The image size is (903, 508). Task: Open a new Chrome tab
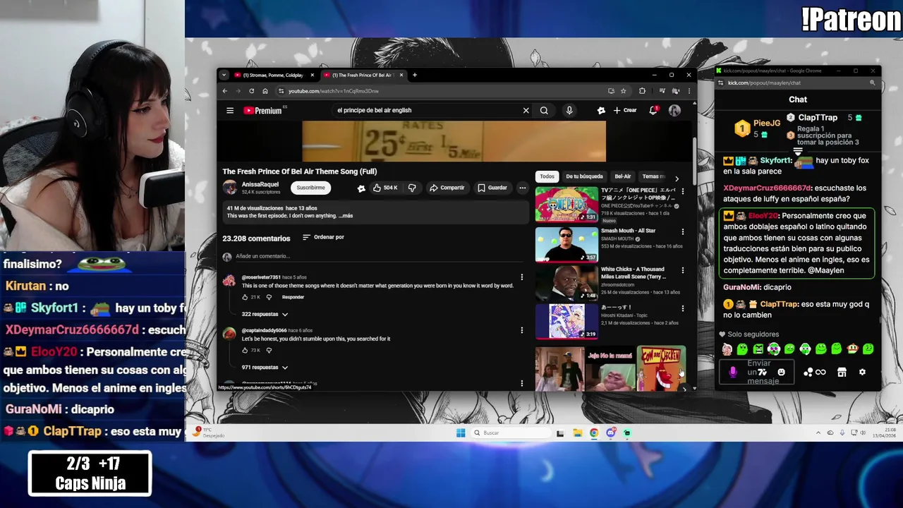414,75
